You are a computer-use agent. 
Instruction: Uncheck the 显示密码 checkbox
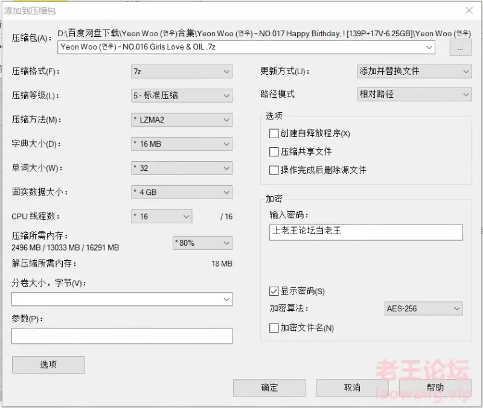[273, 292]
